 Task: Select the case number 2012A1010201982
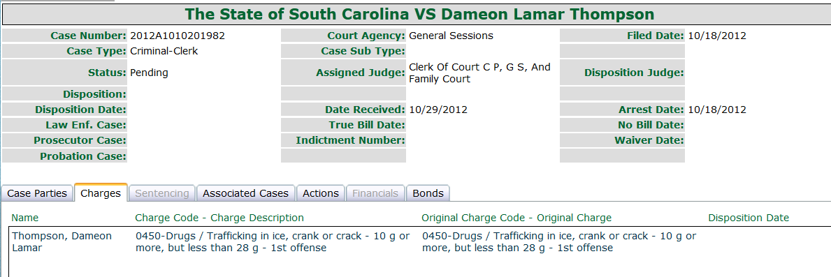coord(177,36)
